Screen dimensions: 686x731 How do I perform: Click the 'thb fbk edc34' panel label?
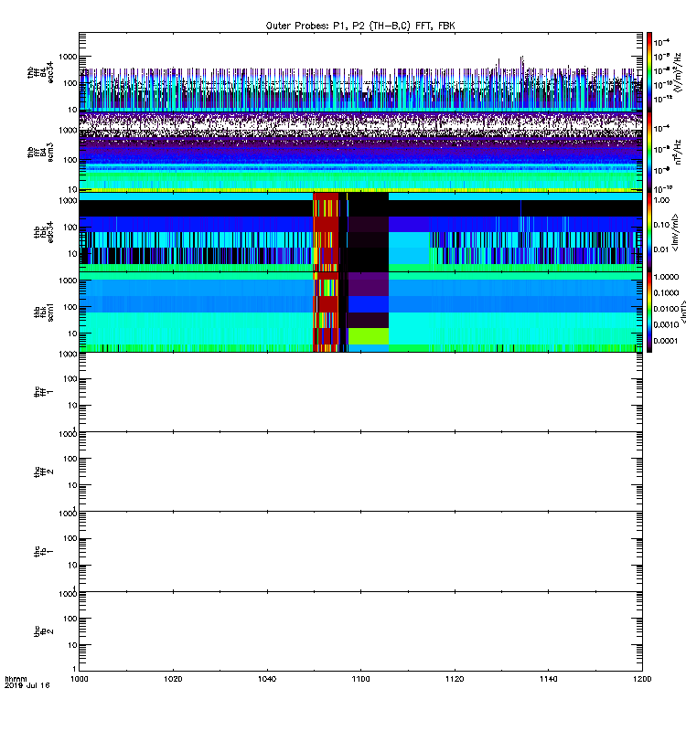click(x=44, y=232)
